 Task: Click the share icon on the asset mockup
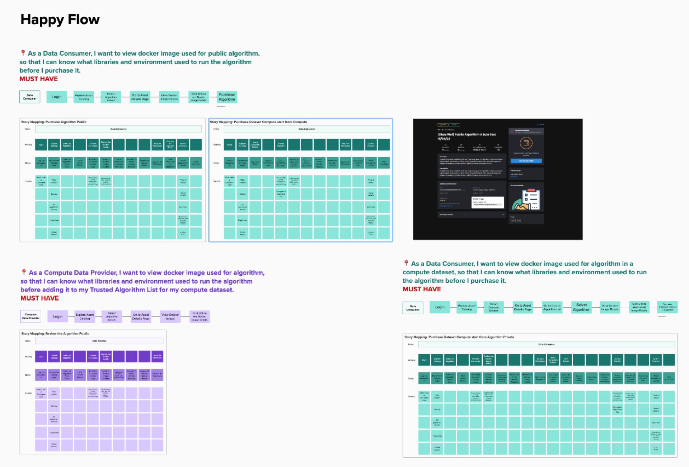(x=538, y=125)
